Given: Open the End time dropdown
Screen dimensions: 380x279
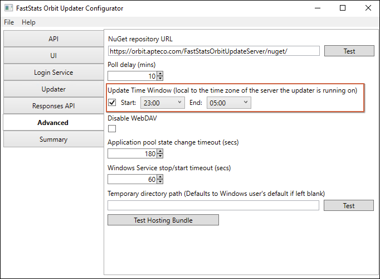Looking at the screenshot, I should point(229,103).
